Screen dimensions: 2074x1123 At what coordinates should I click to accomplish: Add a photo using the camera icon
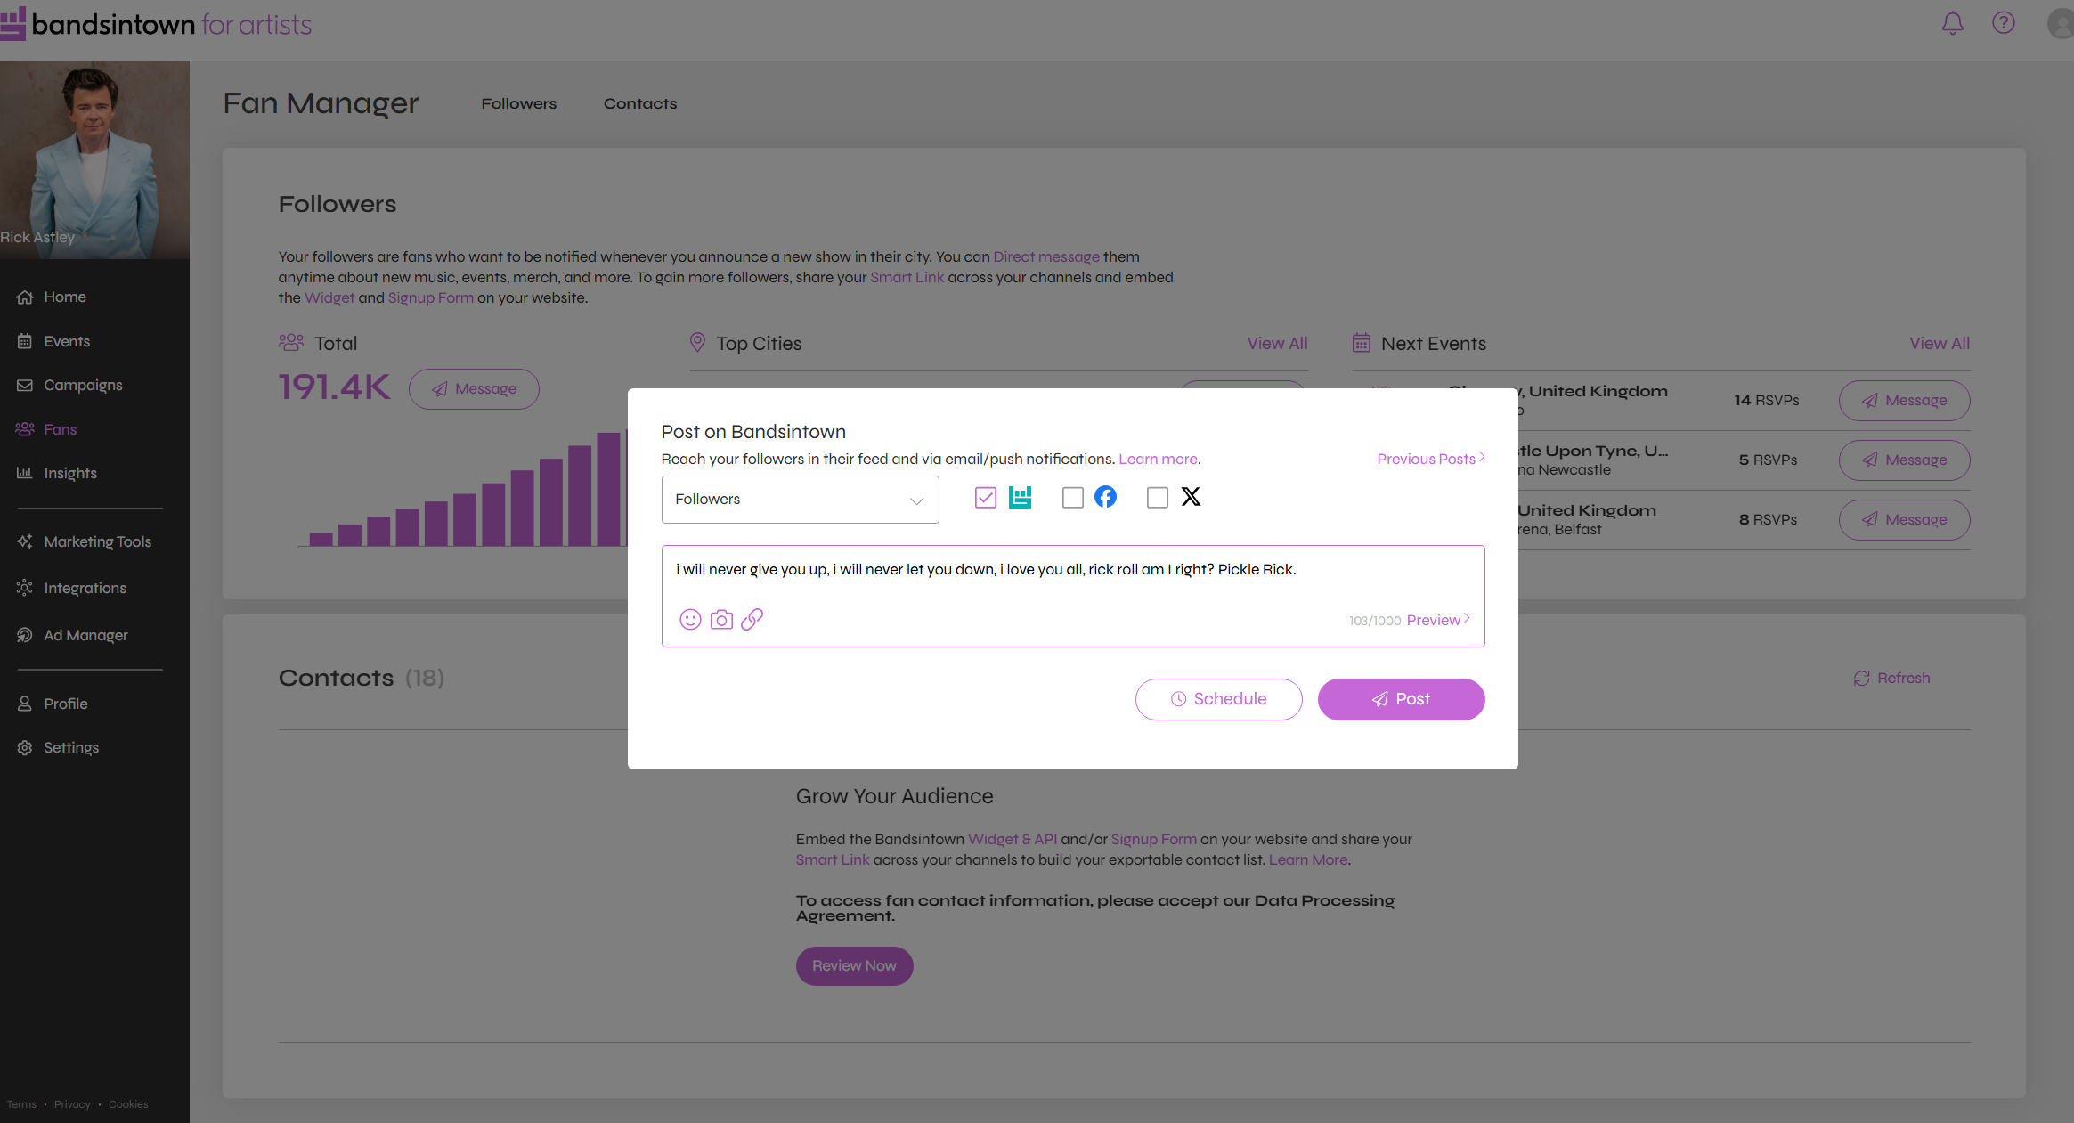[721, 619]
